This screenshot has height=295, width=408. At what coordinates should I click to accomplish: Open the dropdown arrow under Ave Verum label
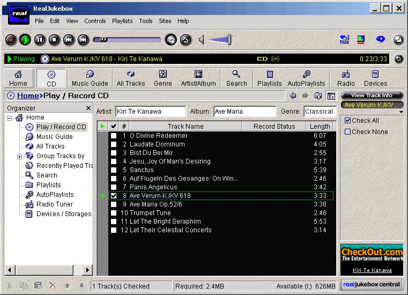(402, 112)
